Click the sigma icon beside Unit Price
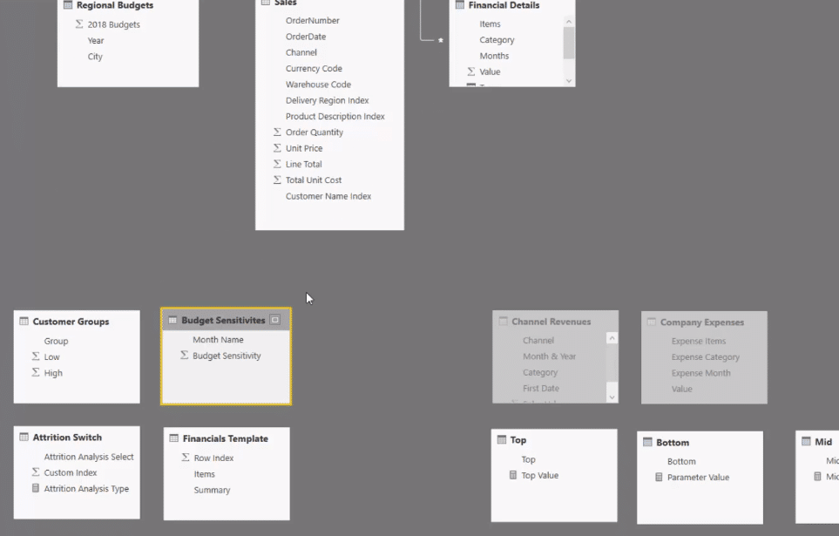This screenshot has height=536, width=839. point(277,148)
